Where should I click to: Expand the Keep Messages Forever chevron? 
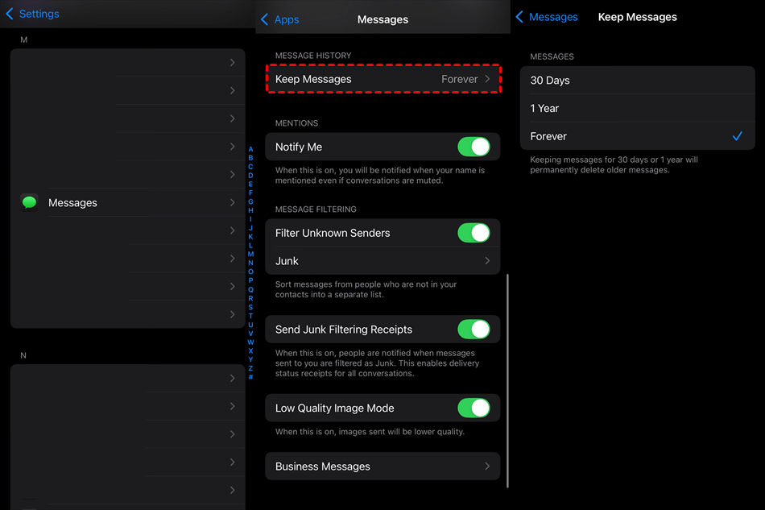click(x=487, y=79)
